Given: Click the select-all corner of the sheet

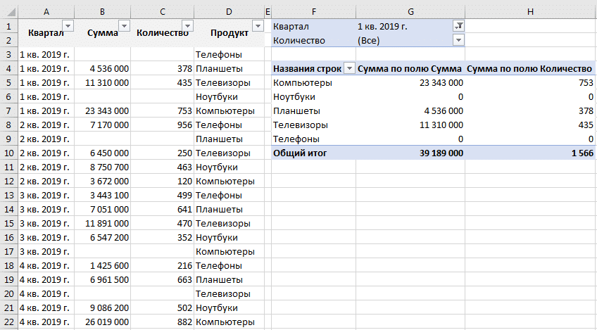Looking at the screenshot, I should point(8,12).
